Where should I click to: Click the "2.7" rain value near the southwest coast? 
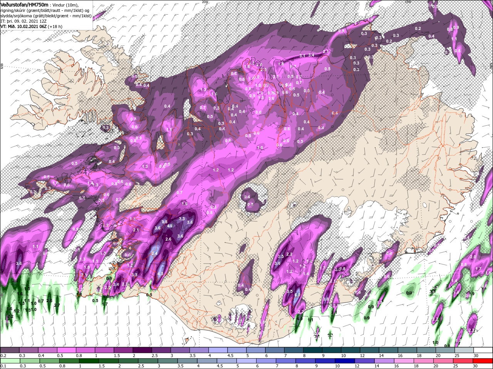tap(57, 305)
